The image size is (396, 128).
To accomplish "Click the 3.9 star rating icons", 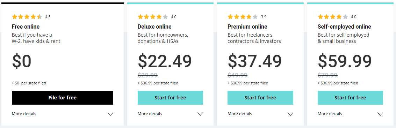I will pyautogui.click(x=243, y=17).
